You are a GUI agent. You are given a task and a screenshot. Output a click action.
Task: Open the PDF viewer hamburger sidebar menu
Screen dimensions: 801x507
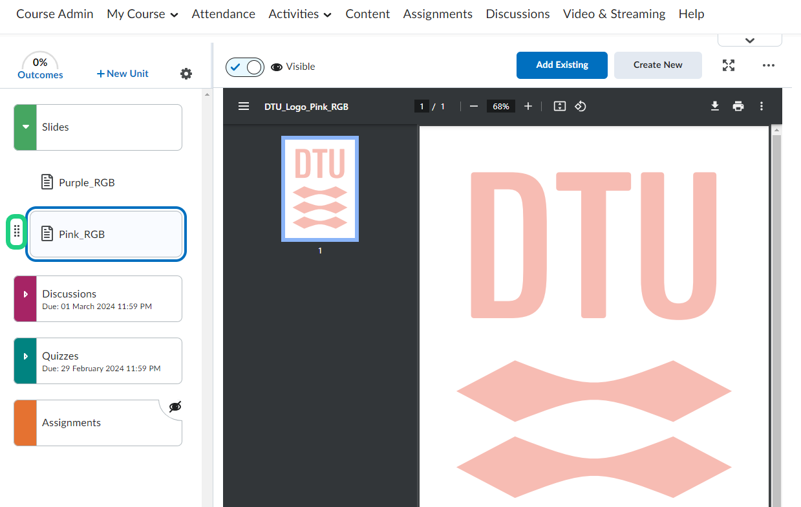[x=244, y=106]
